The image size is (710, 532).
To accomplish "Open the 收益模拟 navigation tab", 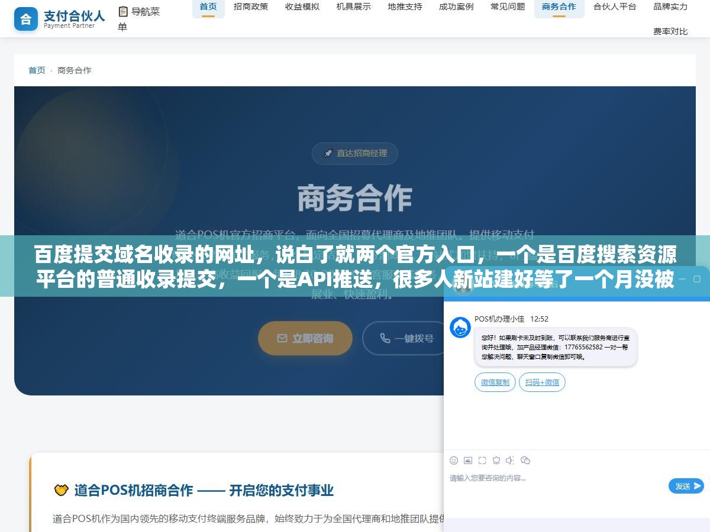I will tap(302, 7).
